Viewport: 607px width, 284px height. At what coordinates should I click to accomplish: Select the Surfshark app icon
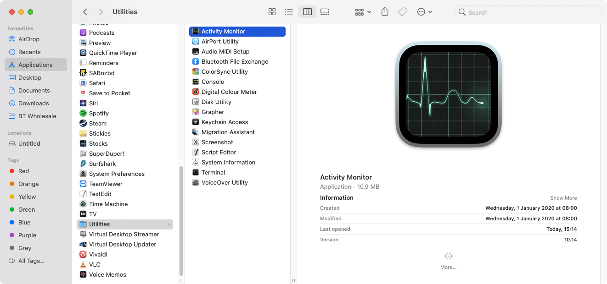[83, 164]
